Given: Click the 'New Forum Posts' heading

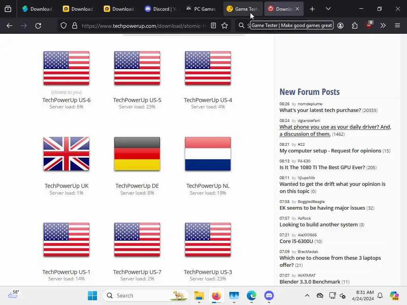Looking at the screenshot, I should 309,92.
